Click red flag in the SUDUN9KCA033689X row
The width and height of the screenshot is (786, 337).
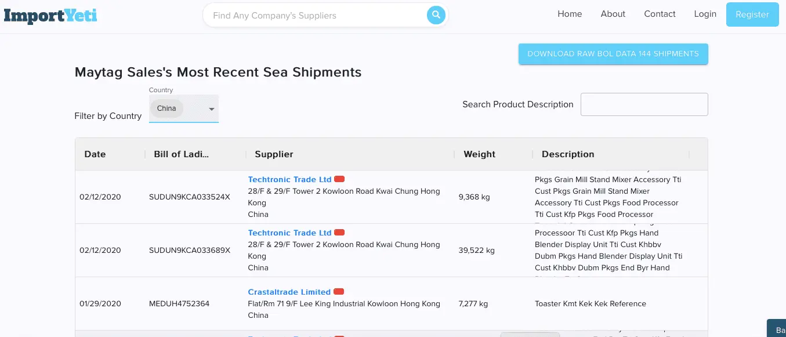coord(339,233)
